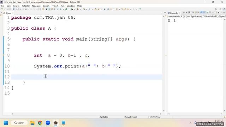Open the Debug dropdown arrow
Viewport: 226px width, 127px height.
point(63,9)
